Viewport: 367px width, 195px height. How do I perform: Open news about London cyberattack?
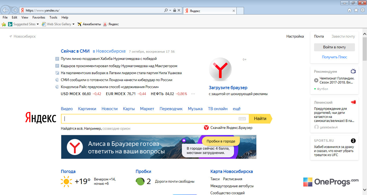[x=117, y=80]
